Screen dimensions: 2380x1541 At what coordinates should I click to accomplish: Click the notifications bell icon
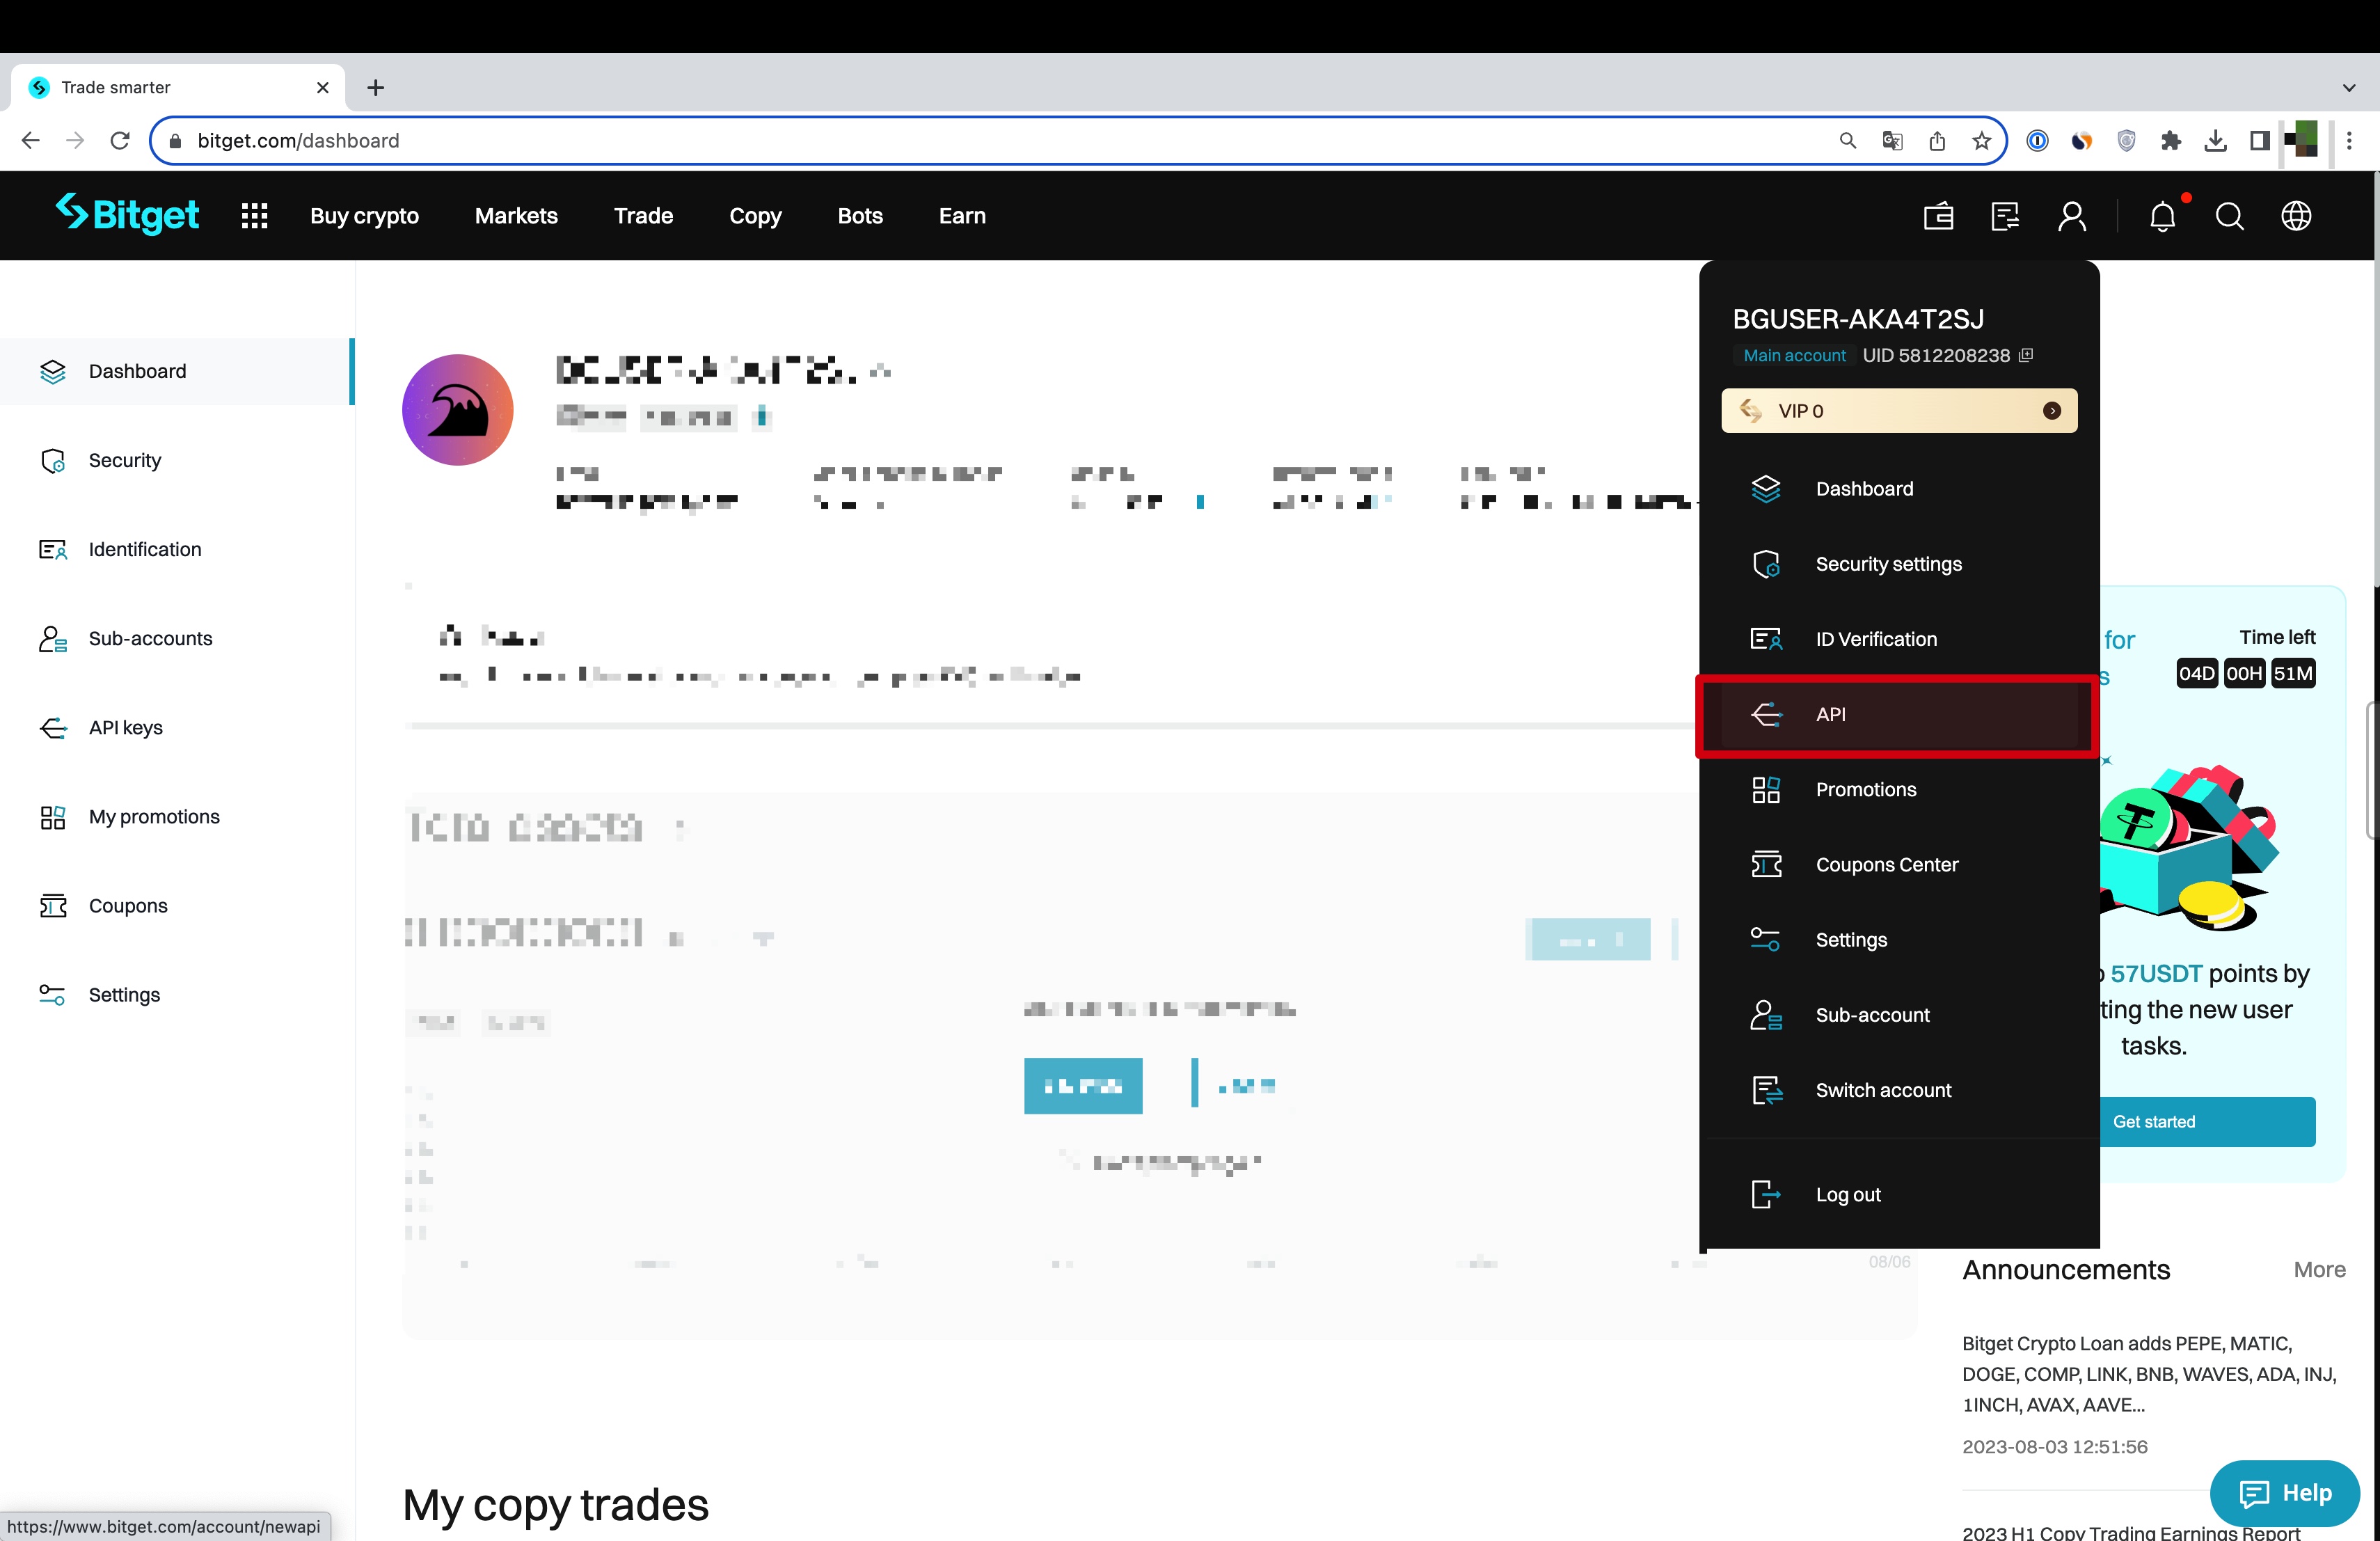point(2162,216)
